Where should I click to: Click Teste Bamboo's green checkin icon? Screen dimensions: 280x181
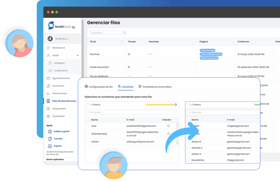tap(168, 134)
